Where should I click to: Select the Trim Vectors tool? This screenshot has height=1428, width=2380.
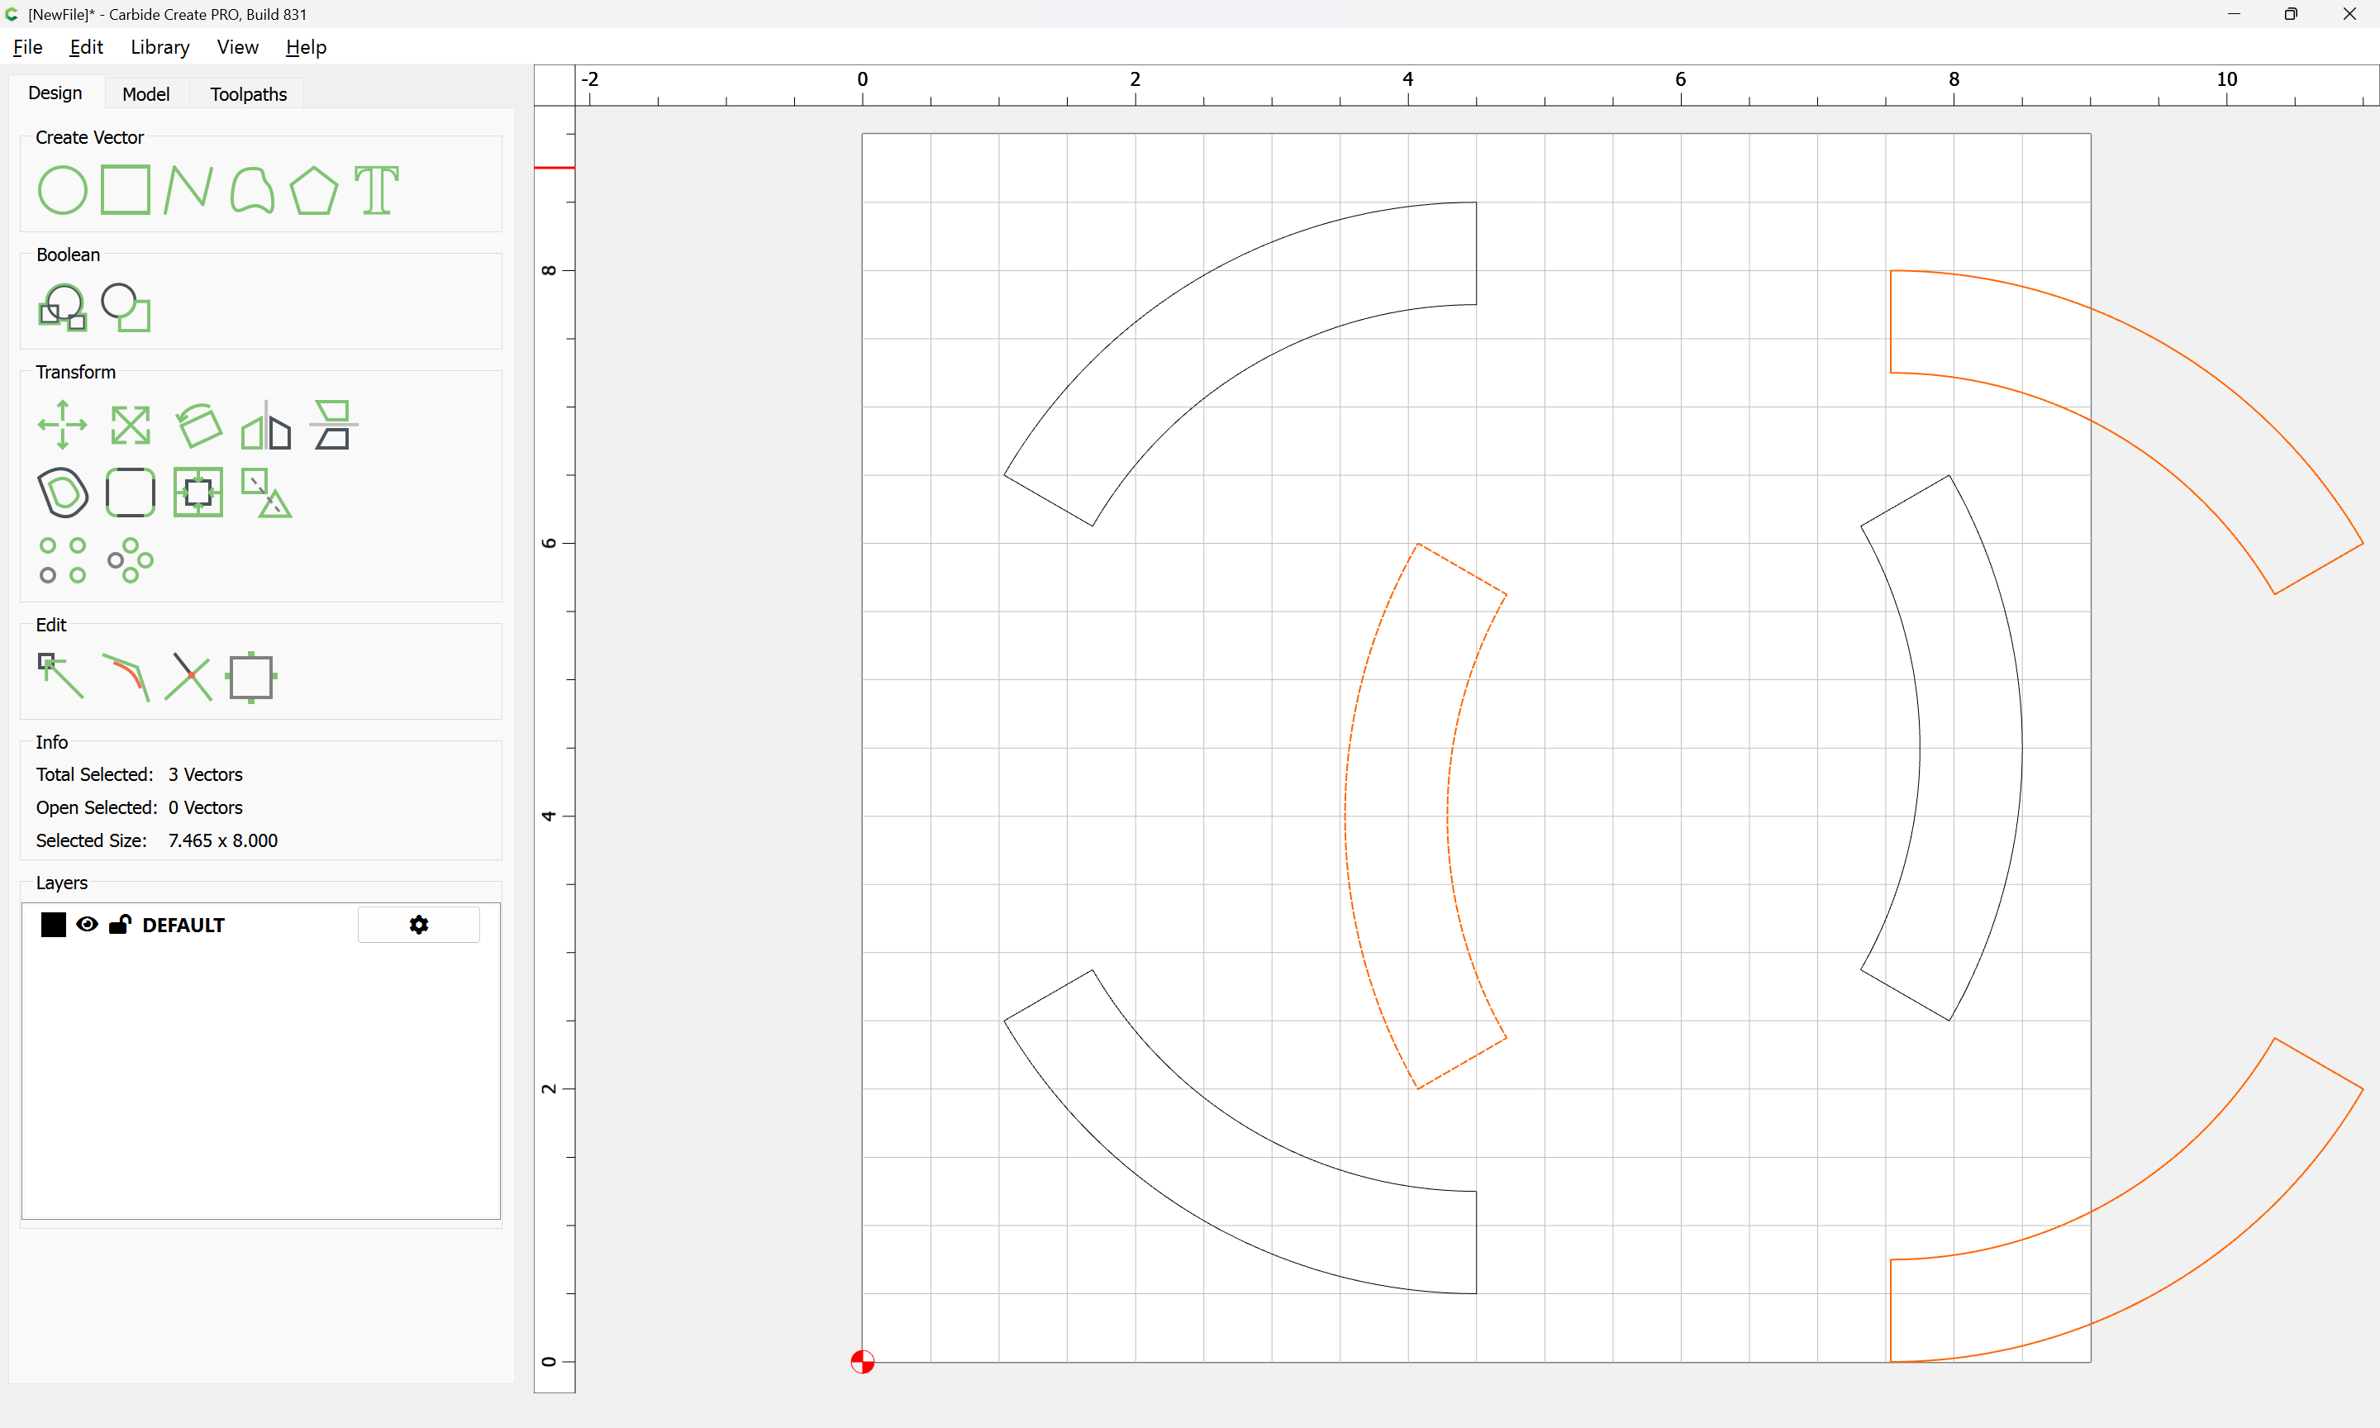pyautogui.click(x=188, y=677)
